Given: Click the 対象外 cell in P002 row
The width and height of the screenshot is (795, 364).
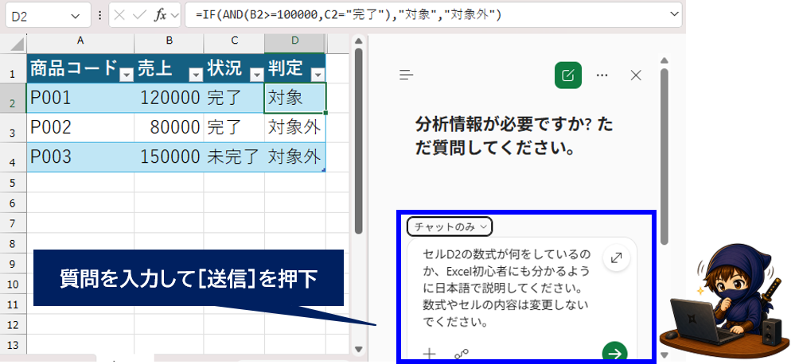Looking at the screenshot, I should [x=294, y=128].
